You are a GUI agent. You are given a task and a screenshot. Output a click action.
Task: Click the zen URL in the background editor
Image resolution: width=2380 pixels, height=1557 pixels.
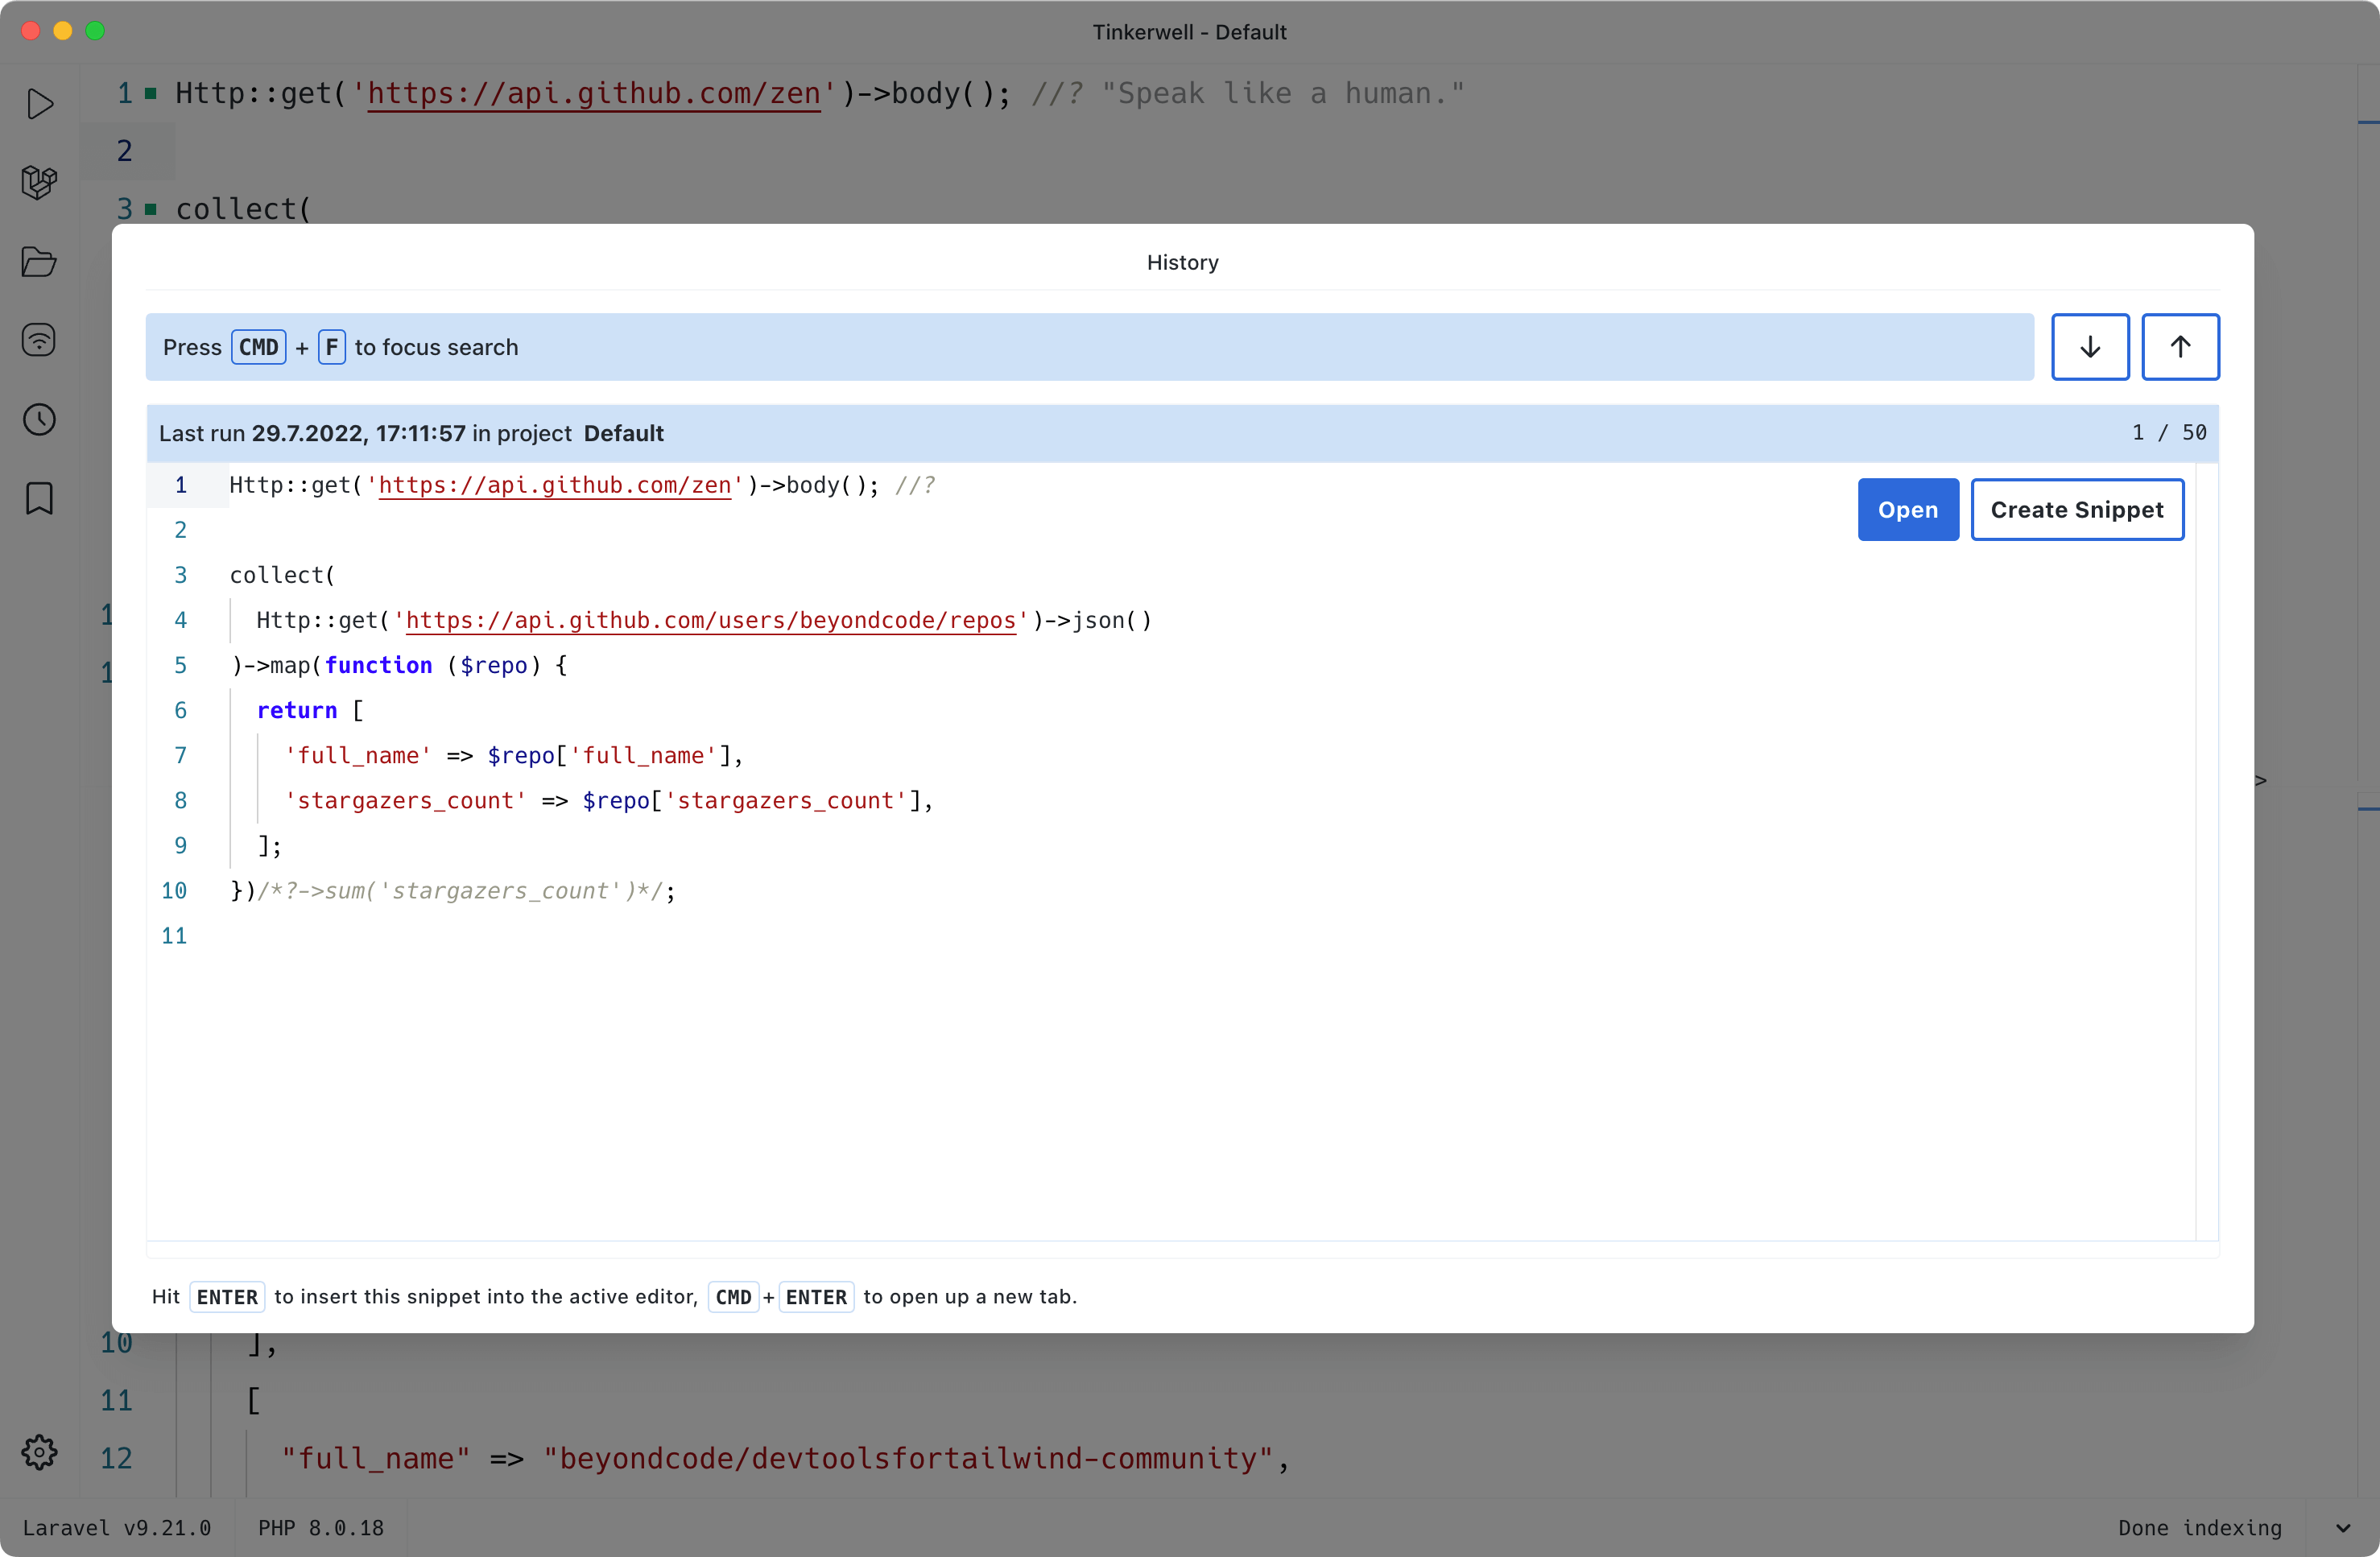tap(594, 93)
